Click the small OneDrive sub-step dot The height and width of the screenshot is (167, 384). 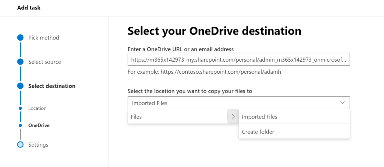pyautogui.click(x=20, y=125)
